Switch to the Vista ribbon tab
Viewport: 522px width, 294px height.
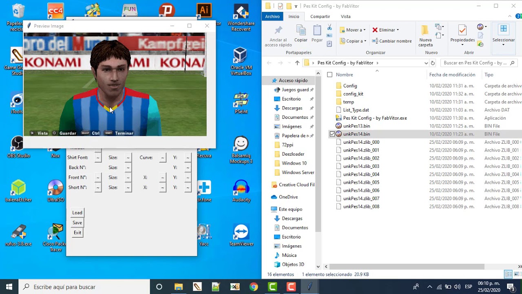click(x=345, y=16)
